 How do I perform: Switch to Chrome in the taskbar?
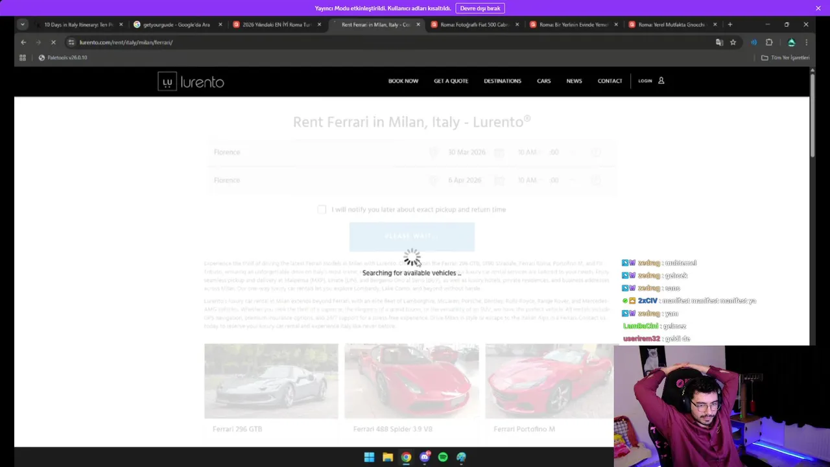(x=406, y=457)
